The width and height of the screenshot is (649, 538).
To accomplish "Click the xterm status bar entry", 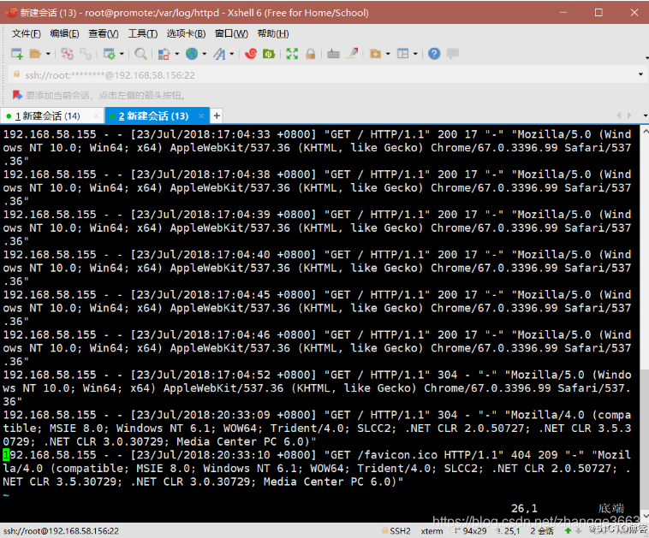I will pyautogui.click(x=432, y=531).
